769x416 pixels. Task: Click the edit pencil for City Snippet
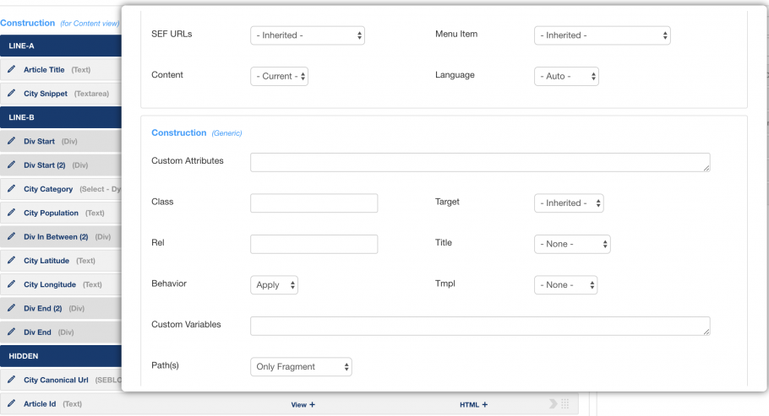(11, 93)
